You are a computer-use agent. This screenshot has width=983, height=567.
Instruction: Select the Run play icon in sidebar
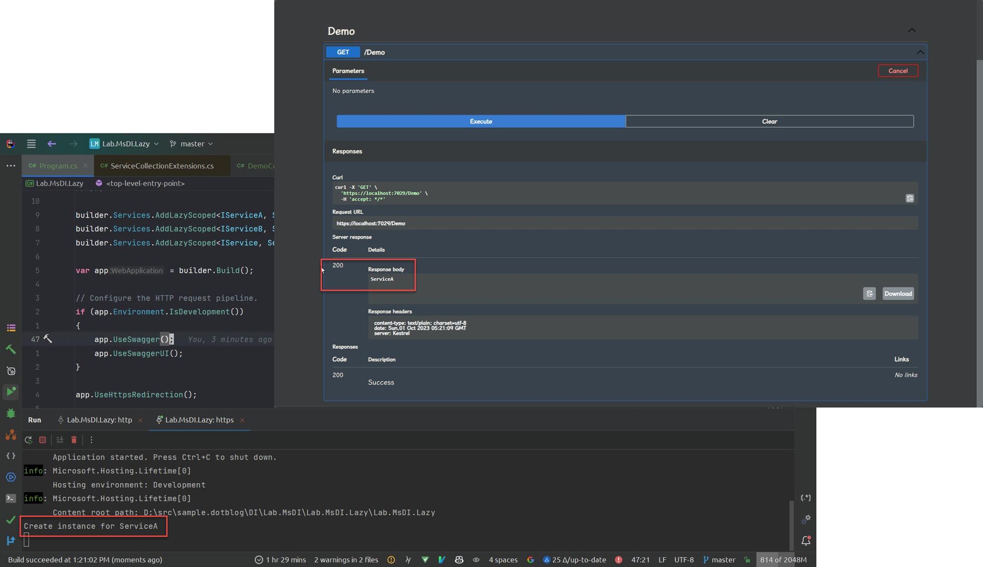pyautogui.click(x=11, y=391)
